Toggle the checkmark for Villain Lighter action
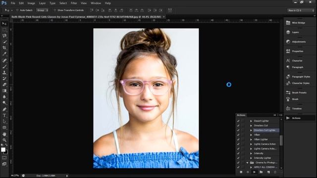317x178 pixels. (x=238, y=139)
